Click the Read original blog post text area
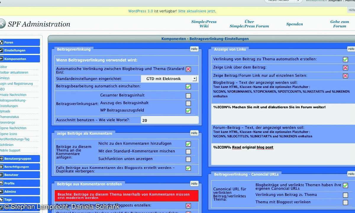This screenshot has width=355, height=213. 283,154
